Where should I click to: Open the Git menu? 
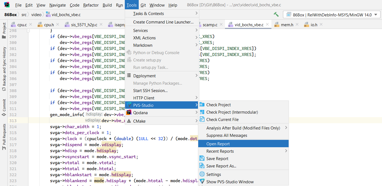pos(143,5)
